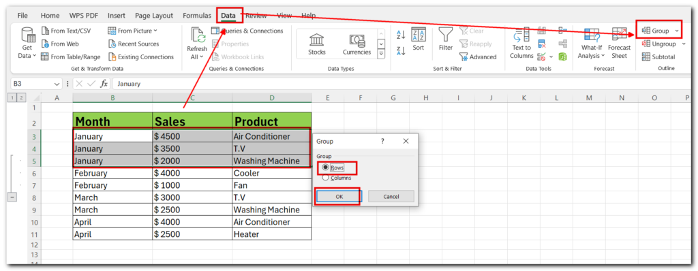The image size is (698, 271).
Task: Click the Group dialog help question mark
Action: [x=382, y=141]
